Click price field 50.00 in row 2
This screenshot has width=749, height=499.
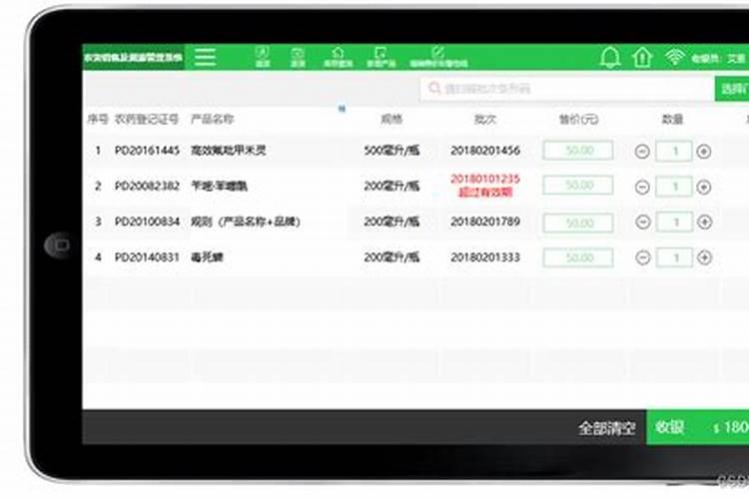pyautogui.click(x=578, y=186)
